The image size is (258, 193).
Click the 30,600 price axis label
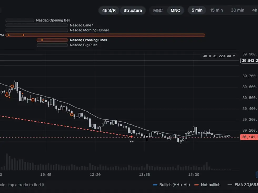pos(250,87)
